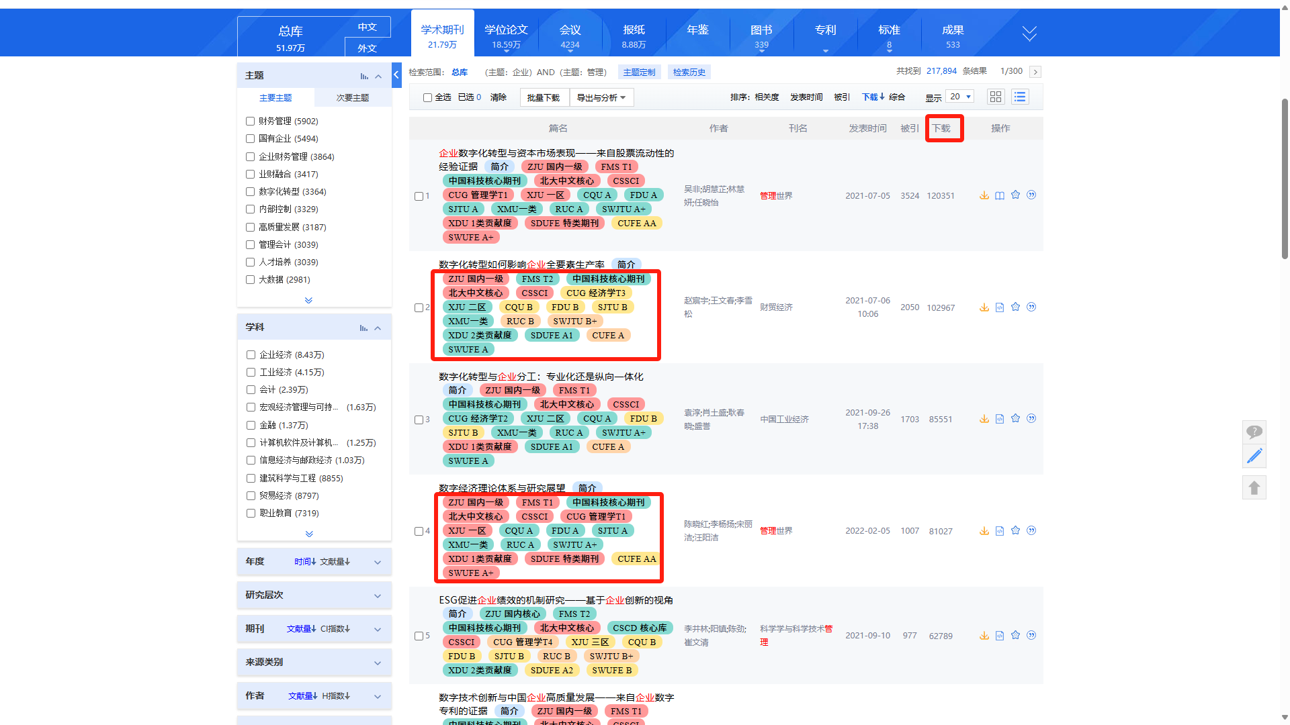Cite the row 3 article

click(x=1031, y=418)
